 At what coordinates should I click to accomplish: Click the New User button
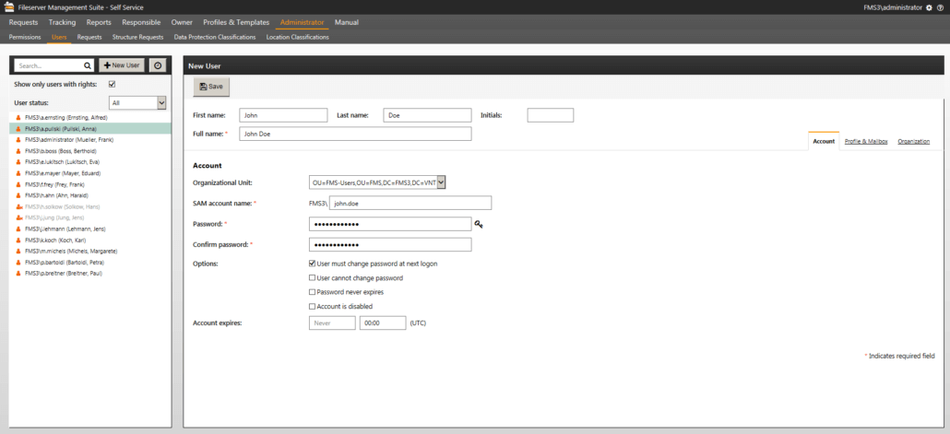pyautogui.click(x=122, y=65)
